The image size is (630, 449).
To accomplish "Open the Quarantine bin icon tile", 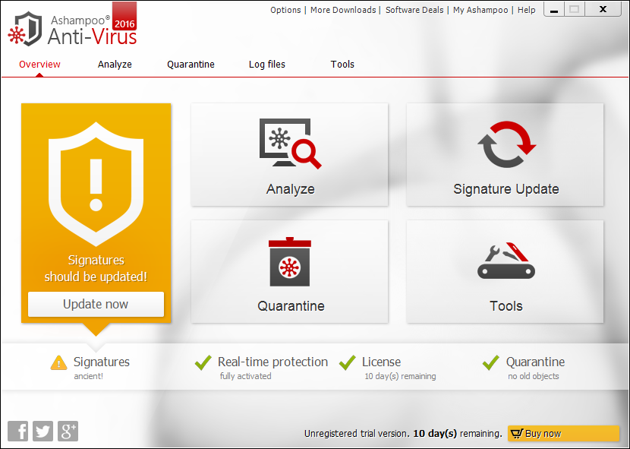I will pos(290,271).
